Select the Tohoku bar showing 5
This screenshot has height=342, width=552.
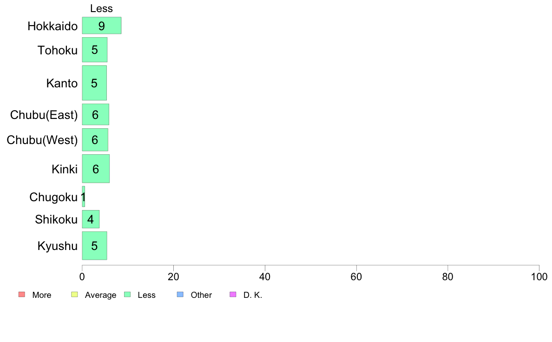point(95,50)
